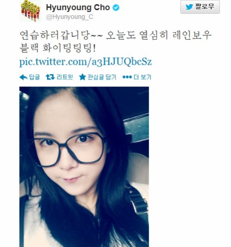
Task: Select the 리트윗 retweet label
Action: coord(65,77)
